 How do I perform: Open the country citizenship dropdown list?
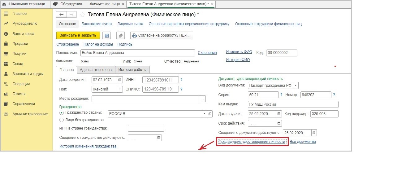point(204,114)
